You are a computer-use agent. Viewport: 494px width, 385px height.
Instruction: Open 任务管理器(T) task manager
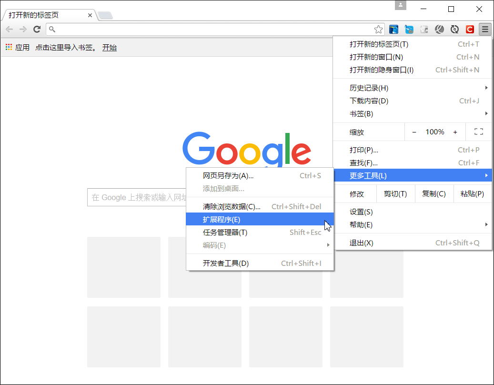[260, 233]
